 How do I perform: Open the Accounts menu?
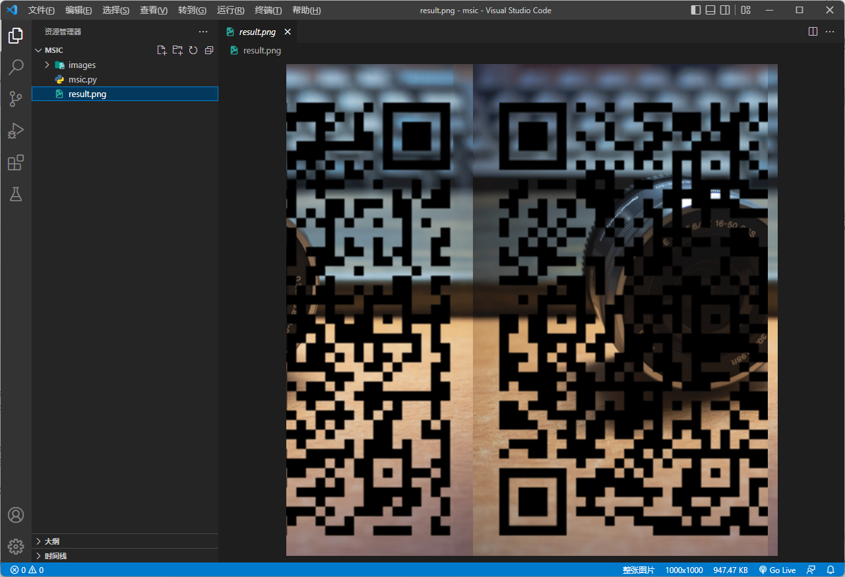[x=16, y=515]
